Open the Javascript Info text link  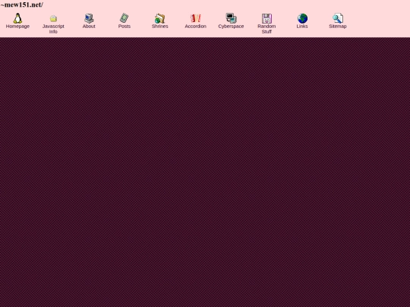(x=53, y=29)
